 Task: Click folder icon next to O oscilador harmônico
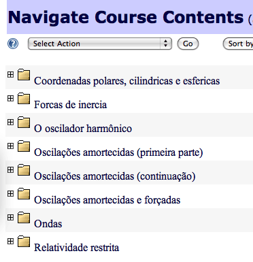(24, 122)
